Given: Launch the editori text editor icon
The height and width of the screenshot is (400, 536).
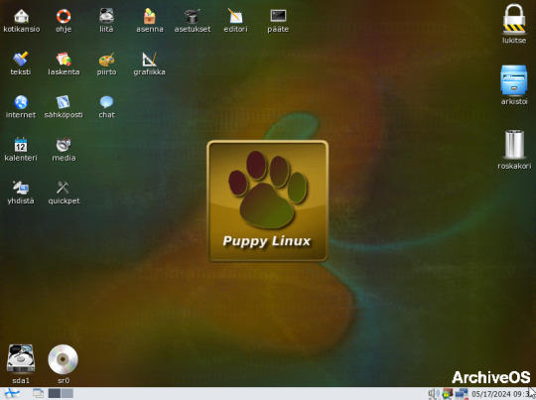Looking at the screenshot, I should (235, 16).
